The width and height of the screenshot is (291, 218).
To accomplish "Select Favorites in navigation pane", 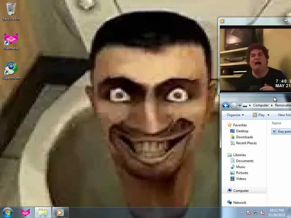I will coord(240,125).
